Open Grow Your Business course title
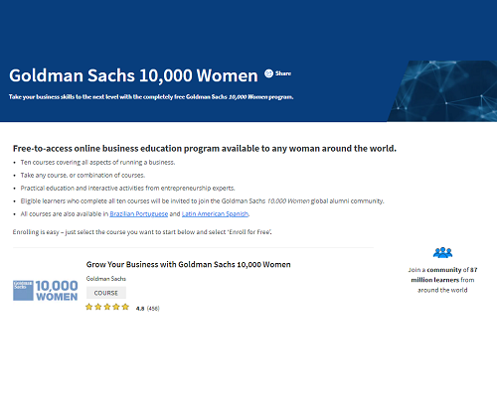Viewport: 497px width, 397px height. pyautogui.click(x=188, y=265)
